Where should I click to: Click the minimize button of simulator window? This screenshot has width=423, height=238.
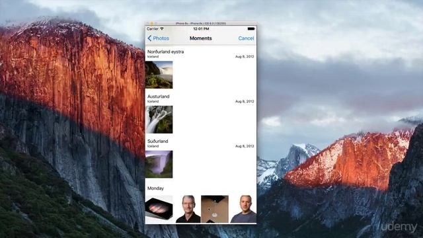pyautogui.click(x=152, y=24)
